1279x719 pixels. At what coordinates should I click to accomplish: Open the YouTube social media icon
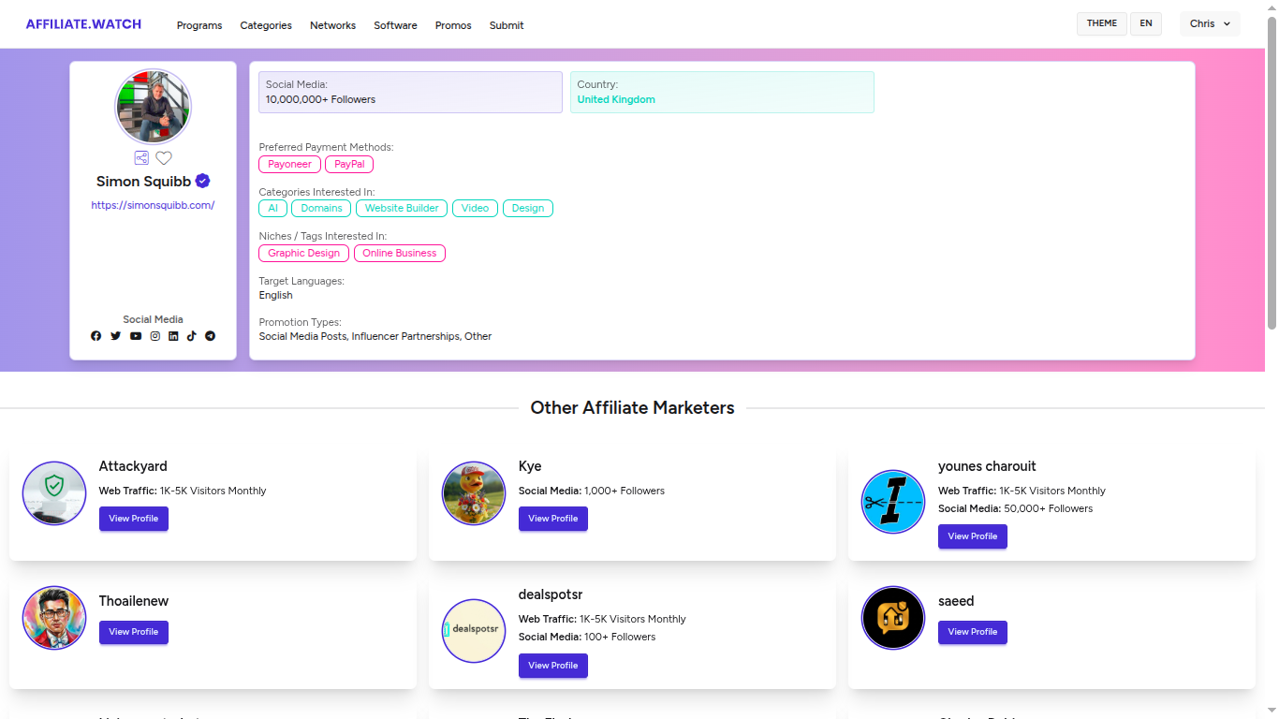[x=135, y=335]
